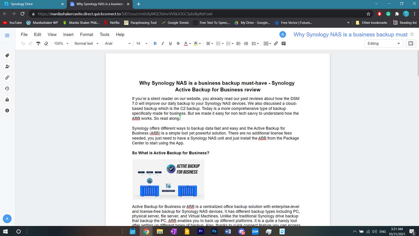Open the numbered list dropdown

220,44
